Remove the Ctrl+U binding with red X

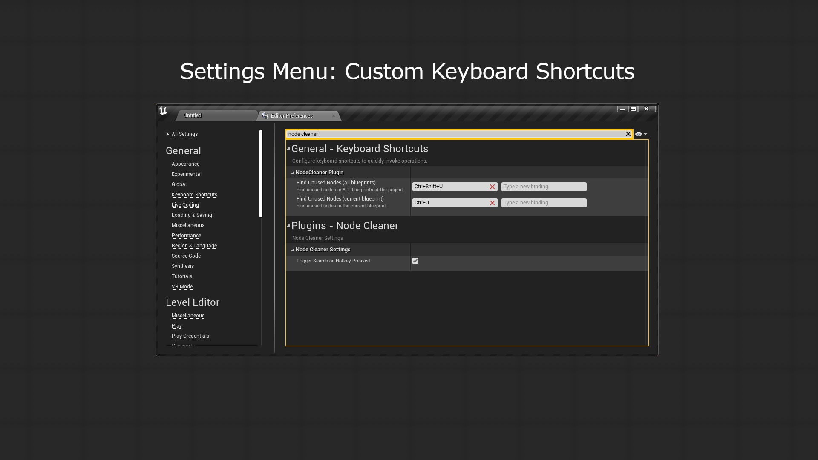coord(492,203)
